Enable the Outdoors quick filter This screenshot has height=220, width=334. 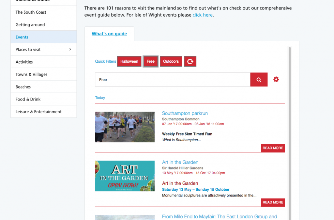[171, 61]
